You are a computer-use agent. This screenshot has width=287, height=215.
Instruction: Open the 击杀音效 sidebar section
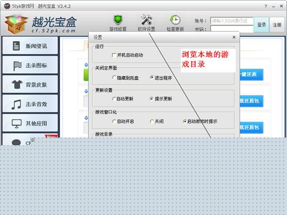[x=30, y=104]
